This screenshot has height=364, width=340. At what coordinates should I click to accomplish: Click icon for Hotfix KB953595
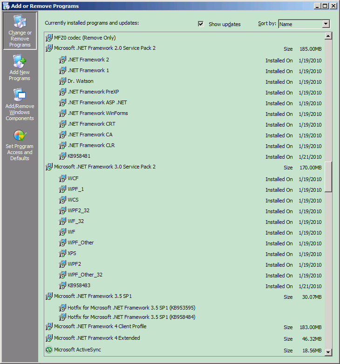[x=62, y=308]
